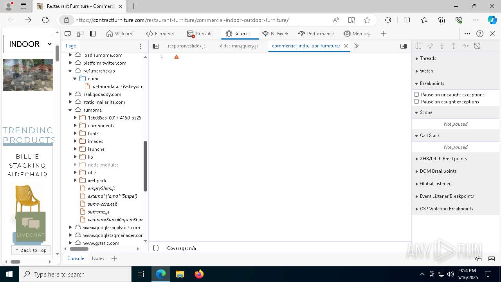Open the Memory tab
Viewport: 501px width, 282px height.
point(357,34)
